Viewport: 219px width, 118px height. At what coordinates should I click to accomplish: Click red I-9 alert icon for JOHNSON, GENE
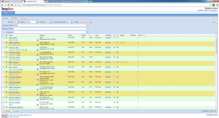[x=117, y=52]
